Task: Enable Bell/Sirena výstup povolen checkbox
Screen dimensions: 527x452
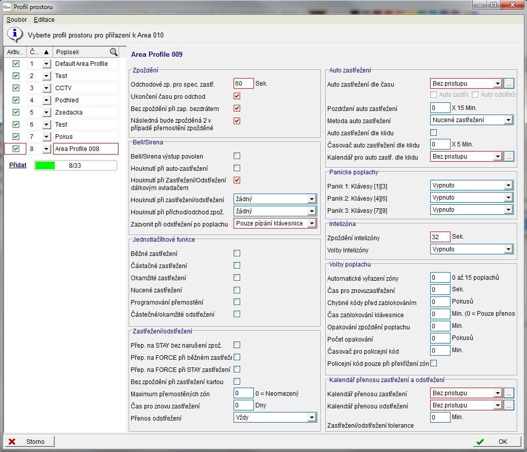Action: pyautogui.click(x=237, y=156)
